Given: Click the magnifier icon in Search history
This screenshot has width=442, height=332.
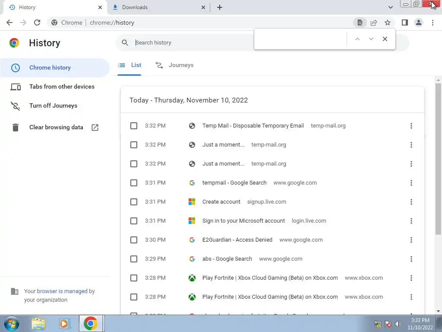Looking at the screenshot, I should coord(125,43).
